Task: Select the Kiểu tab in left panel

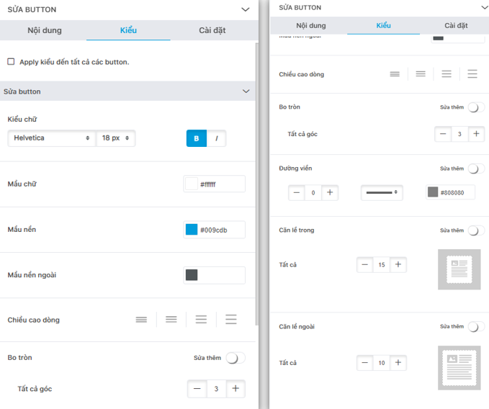Action: click(128, 30)
